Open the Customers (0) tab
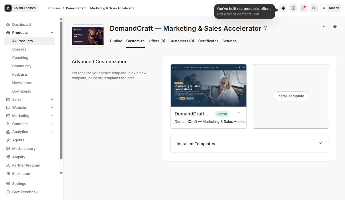 [x=182, y=41]
